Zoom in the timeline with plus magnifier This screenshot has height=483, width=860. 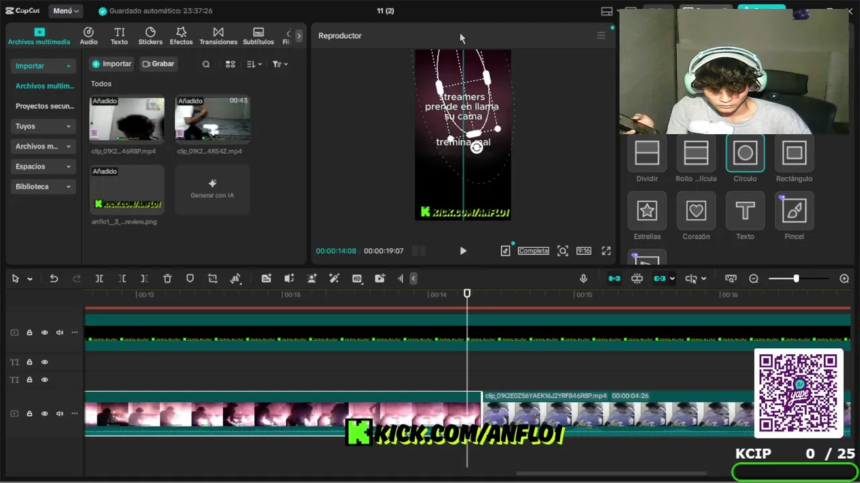845,278
